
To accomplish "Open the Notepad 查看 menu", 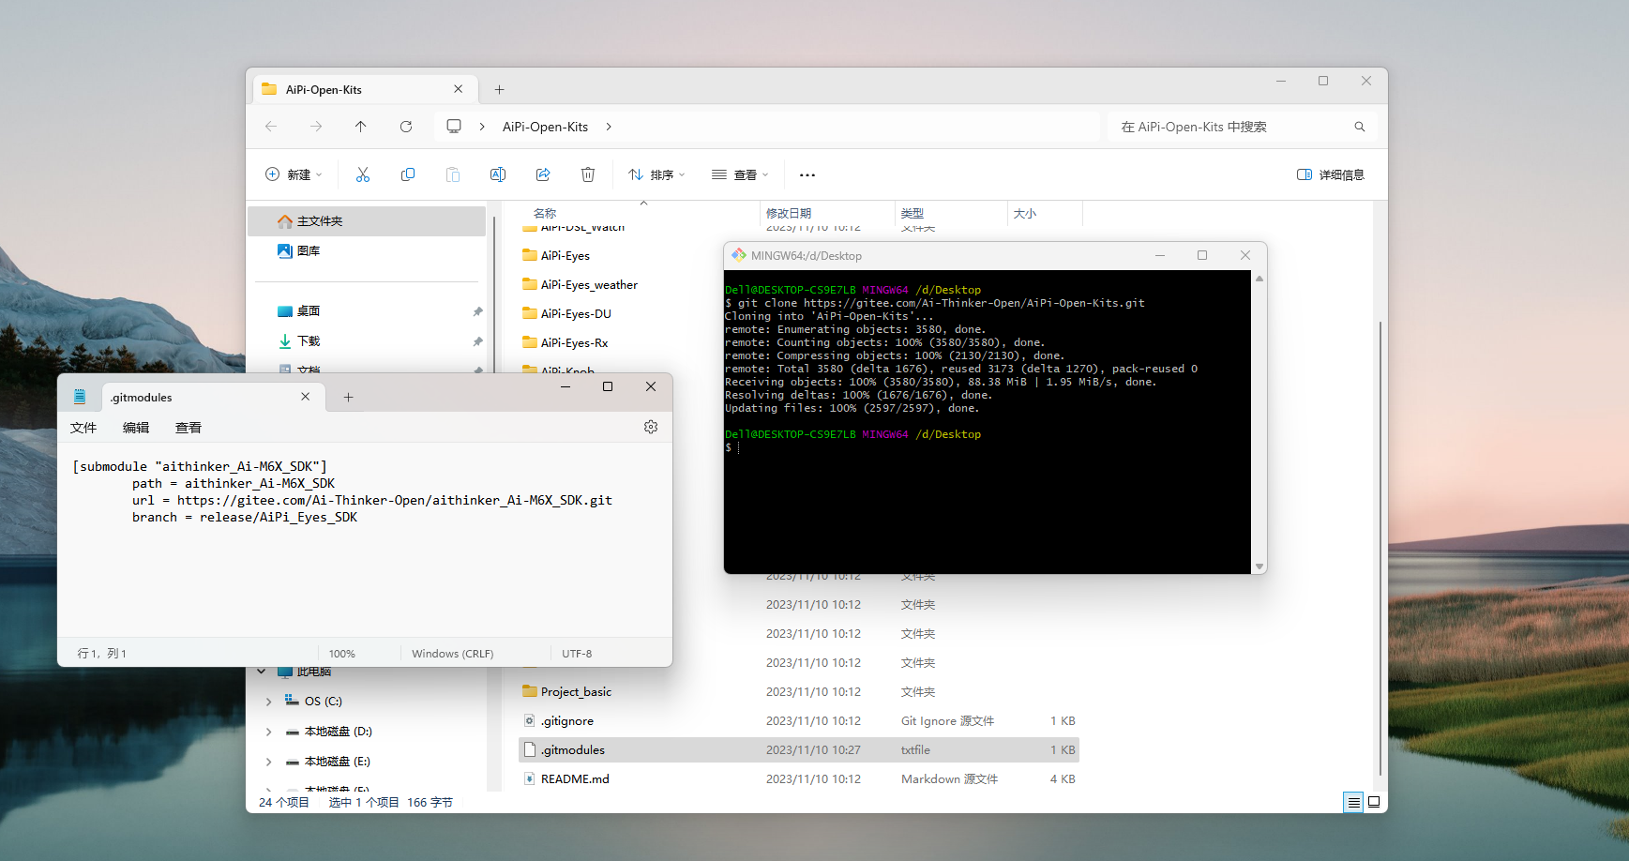I will 189,428.
